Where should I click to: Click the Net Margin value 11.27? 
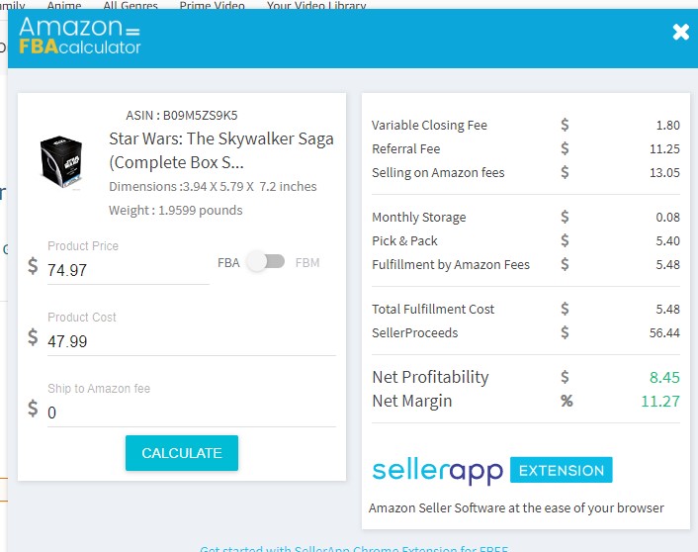click(660, 401)
